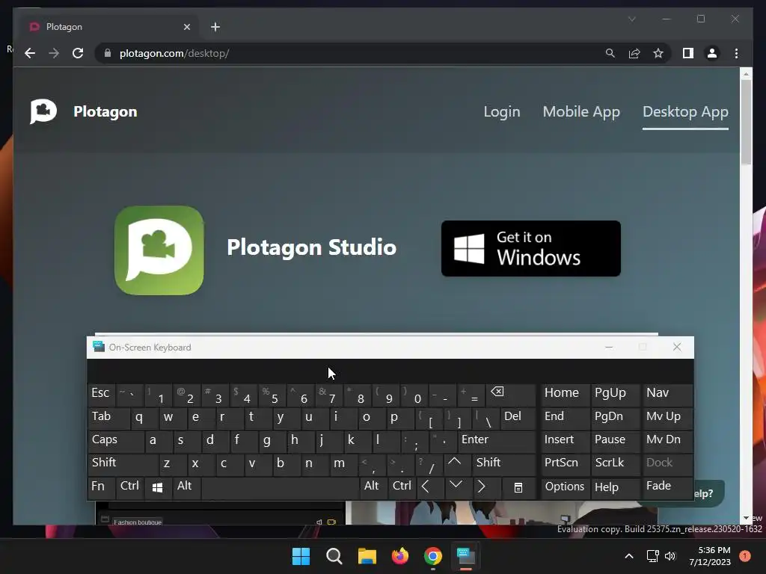
Task: Click Esc key on On-Screen Keyboard
Action: pyautogui.click(x=101, y=393)
